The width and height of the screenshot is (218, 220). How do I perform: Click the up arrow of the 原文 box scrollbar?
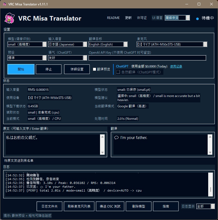click(x=102, y=137)
